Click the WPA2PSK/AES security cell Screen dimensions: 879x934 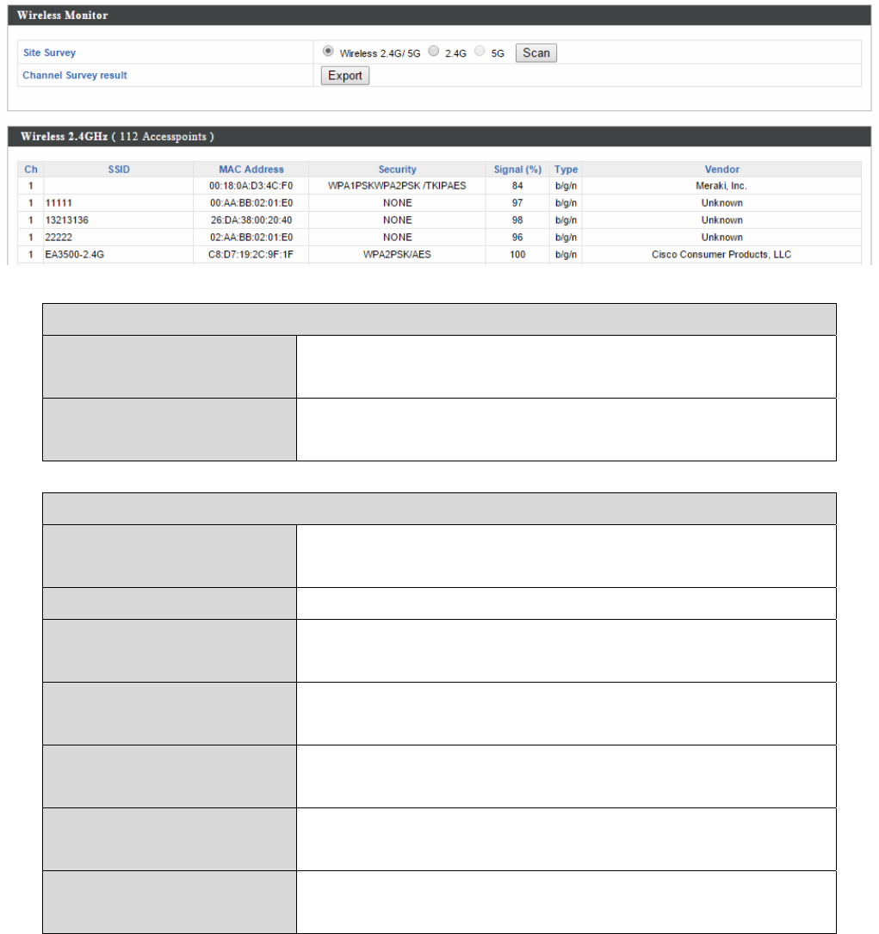pos(397,255)
